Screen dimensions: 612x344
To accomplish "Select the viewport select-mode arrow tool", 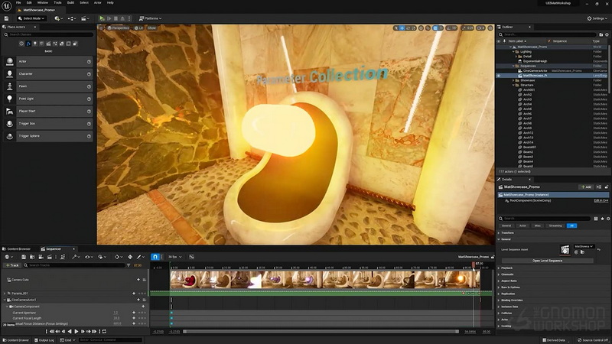I will click(x=396, y=28).
